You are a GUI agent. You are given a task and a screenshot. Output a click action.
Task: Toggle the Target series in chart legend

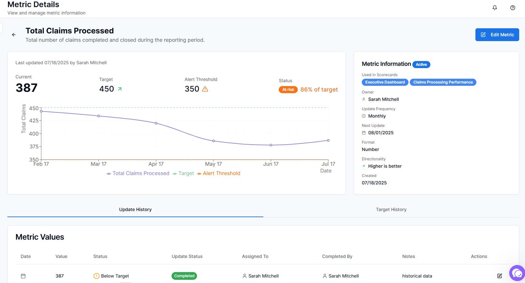[x=183, y=173]
